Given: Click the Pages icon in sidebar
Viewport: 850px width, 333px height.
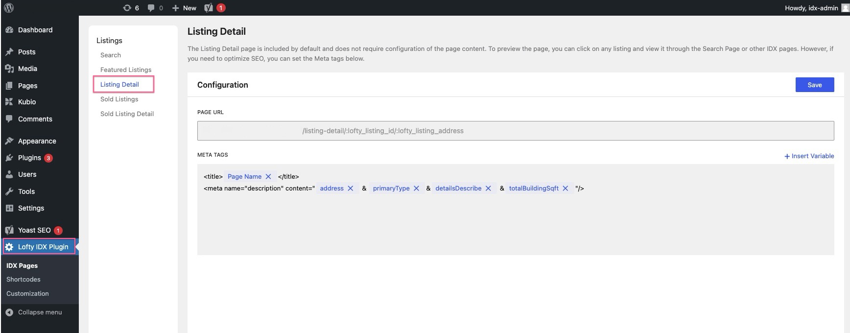Looking at the screenshot, I should point(9,86).
